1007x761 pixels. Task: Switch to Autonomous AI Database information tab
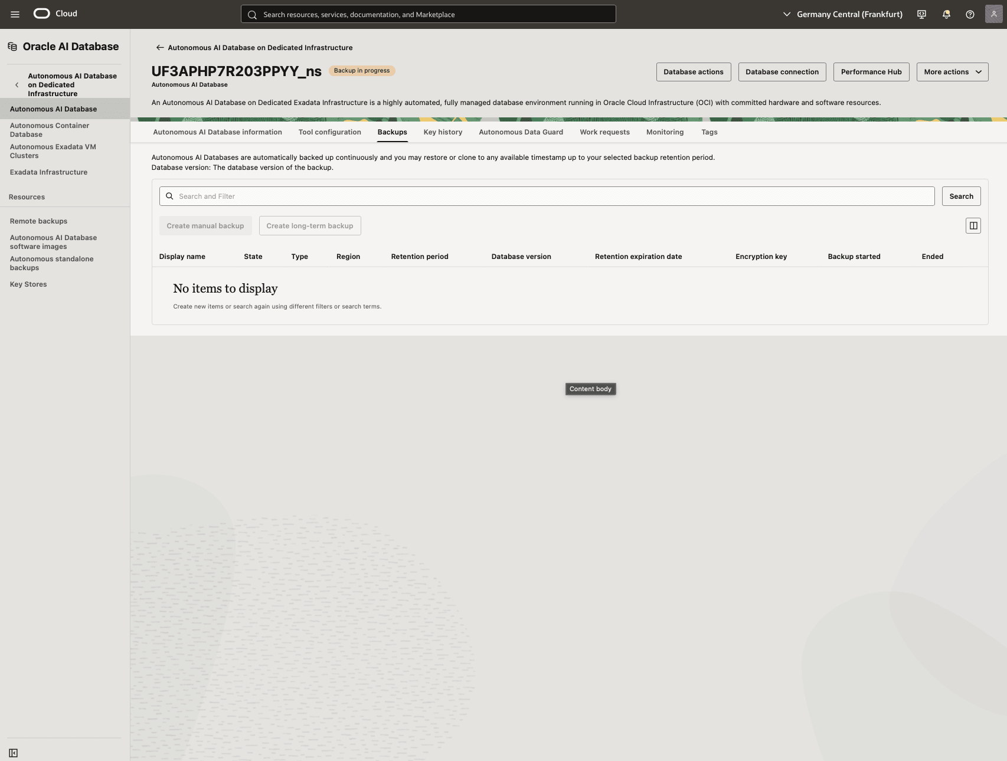tap(217, 132)
